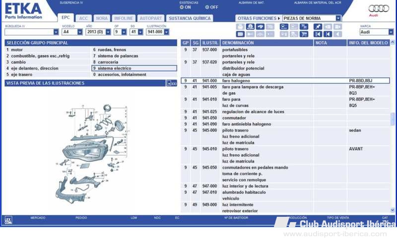Select group 4 eje delantero, direccion
This screenshot has width=397, height=238.
click(47, 68)
